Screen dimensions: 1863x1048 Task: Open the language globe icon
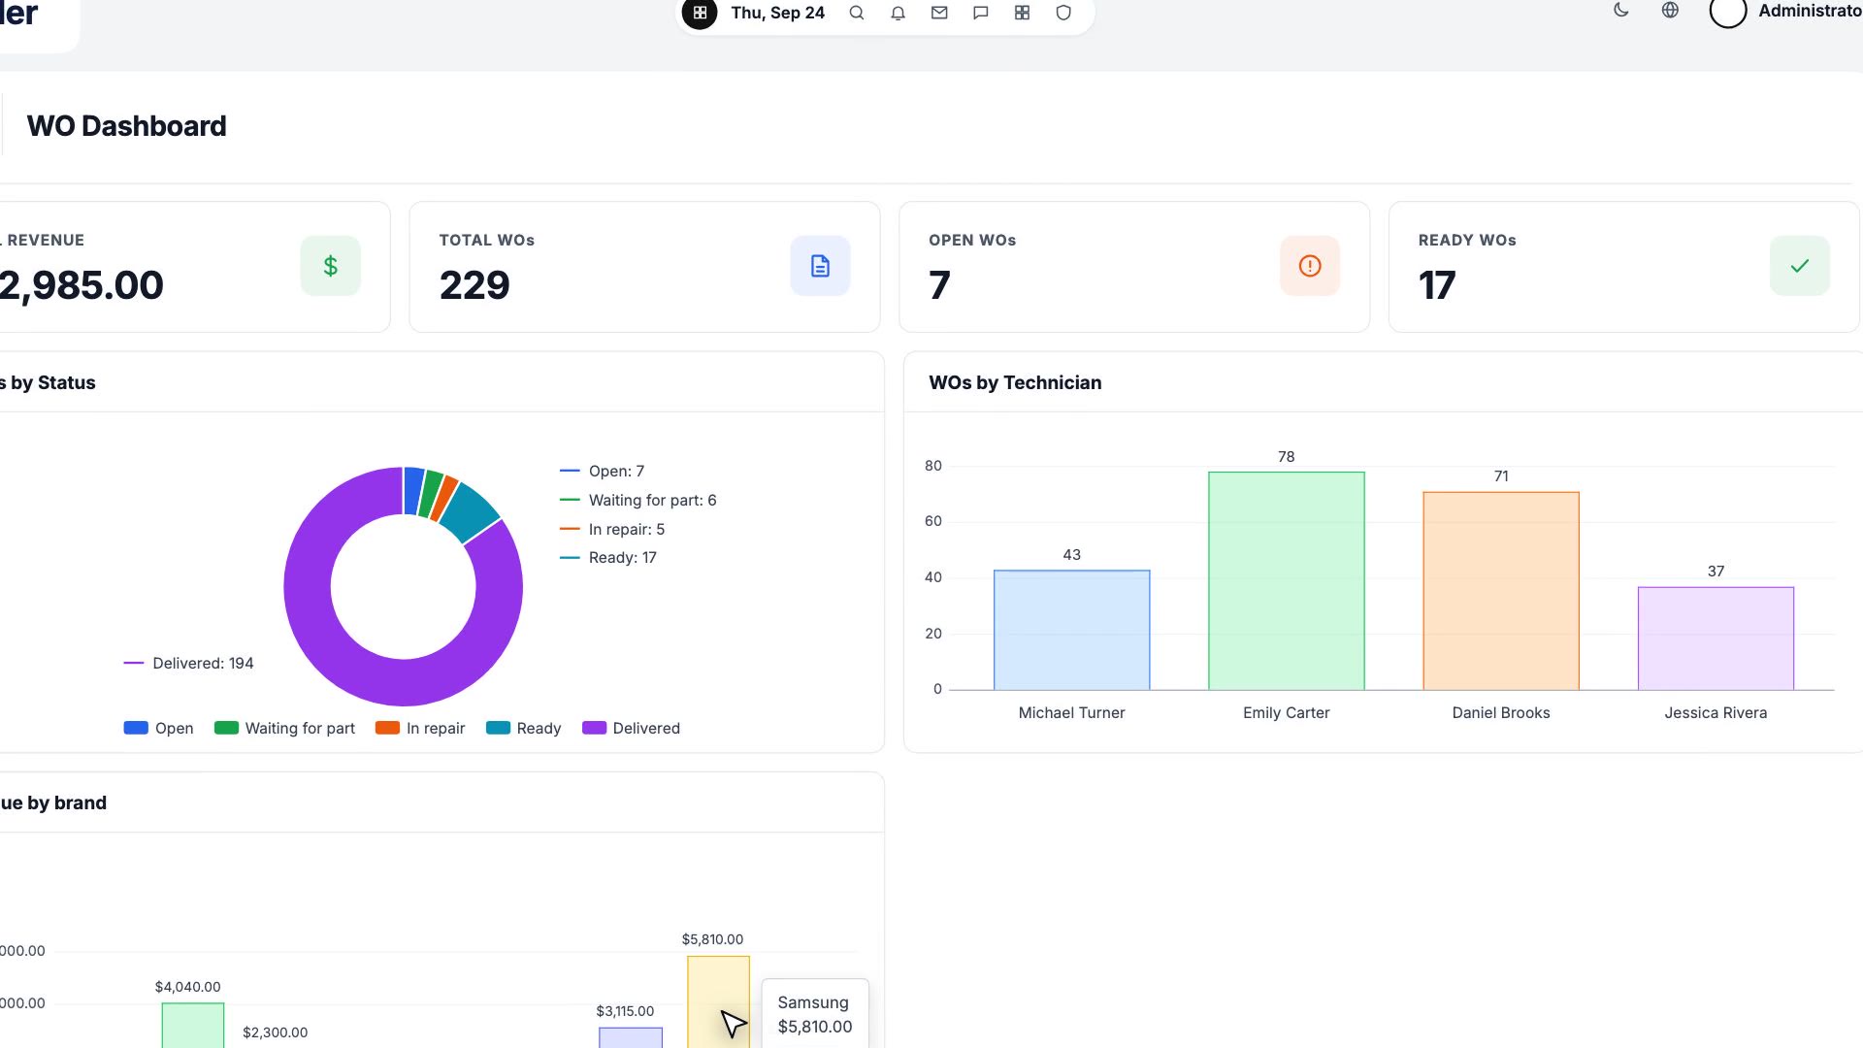[x=1670, y=11]
